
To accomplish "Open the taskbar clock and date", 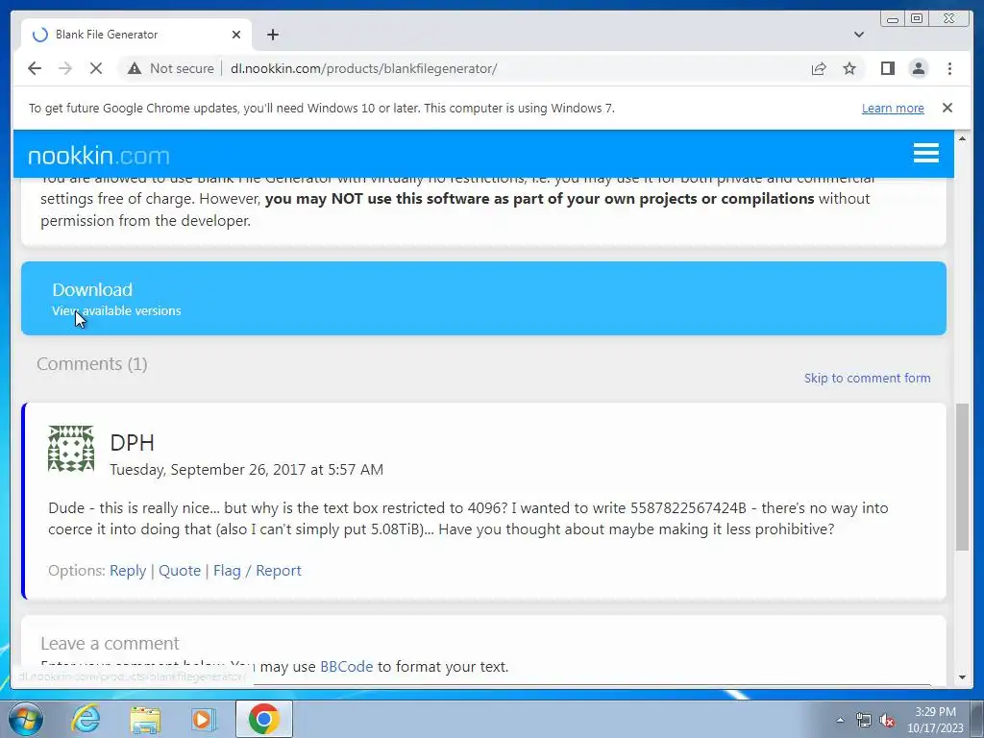I will coord(935,720).
